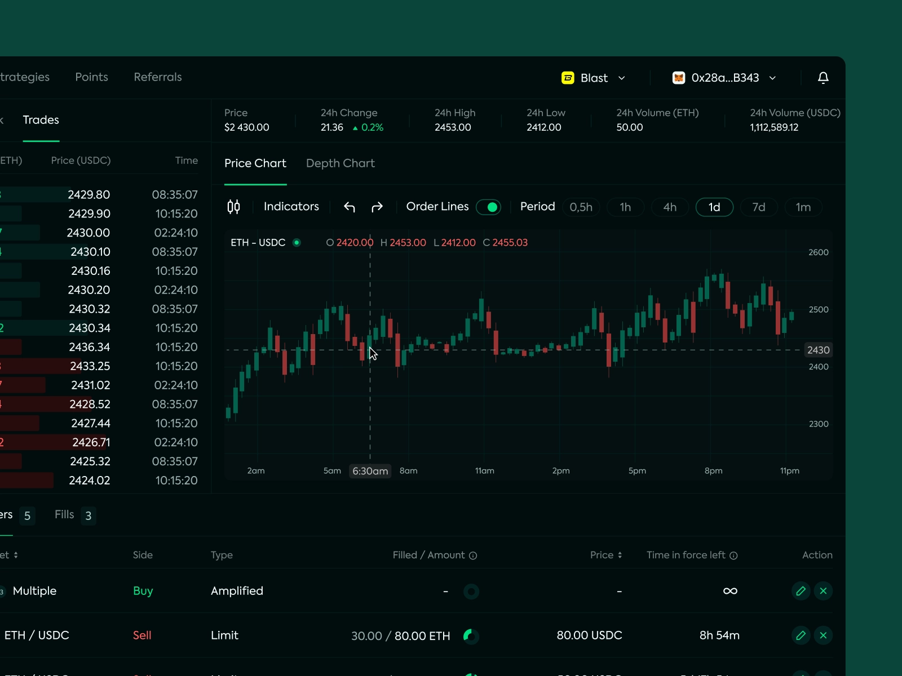Click the Time column header in trades
Viewport: 902px width, 676px height.
click(x=187, y=161)
